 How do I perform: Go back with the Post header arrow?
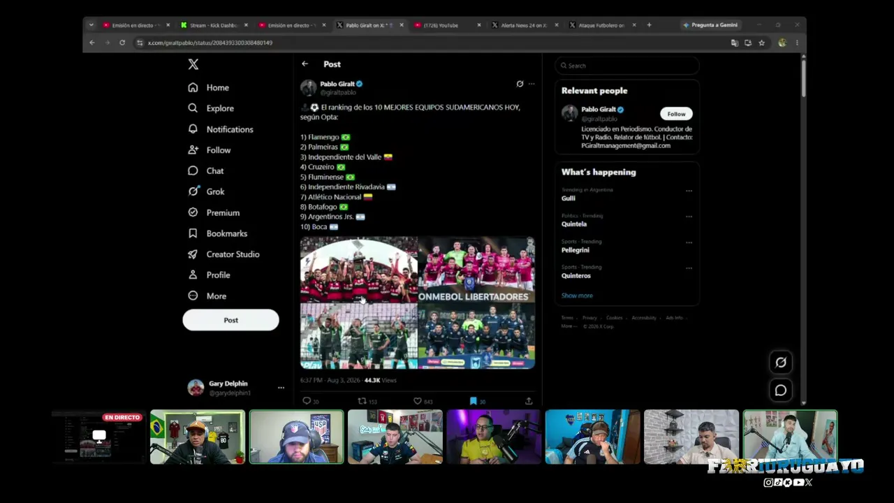[x=305, y=64]
